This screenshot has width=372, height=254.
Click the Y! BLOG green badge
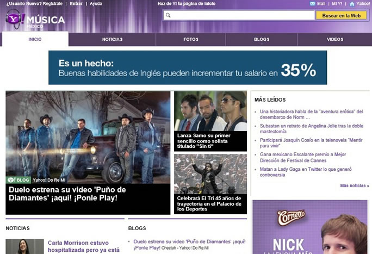point(18,180)
